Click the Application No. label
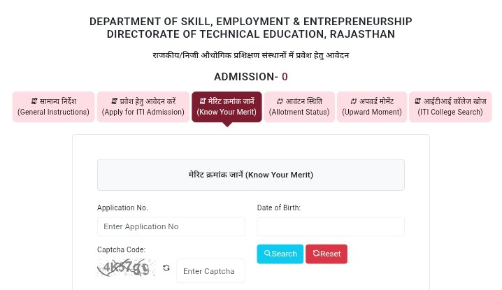Viewport: 502px width, 290px height. pos(122,208)
